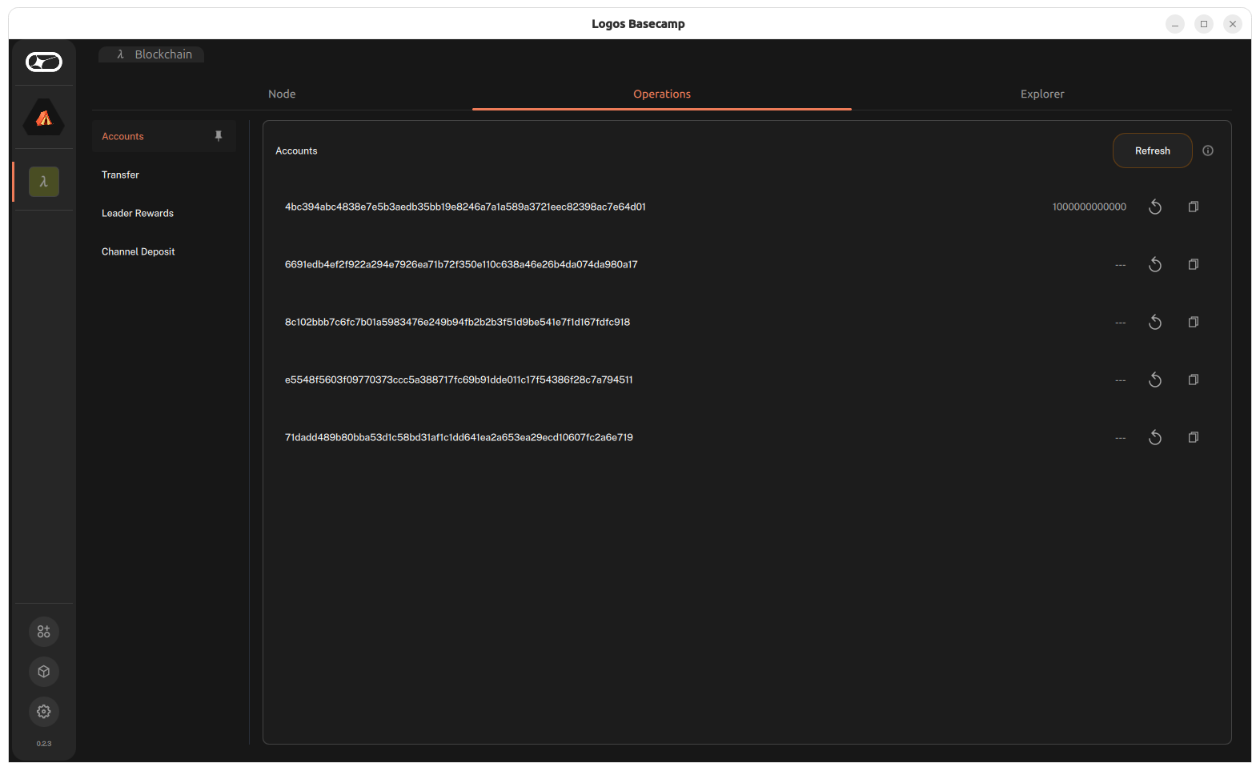Minimize the Logos Basecamp window
The height and width of the screenshot is (771, 1260).
coord(1175,24)
